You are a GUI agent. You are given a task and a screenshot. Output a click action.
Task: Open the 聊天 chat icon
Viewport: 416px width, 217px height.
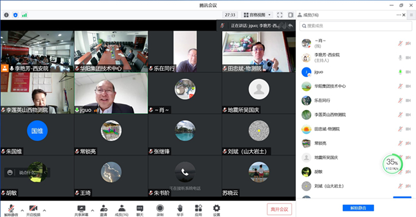tap(140, 210)
